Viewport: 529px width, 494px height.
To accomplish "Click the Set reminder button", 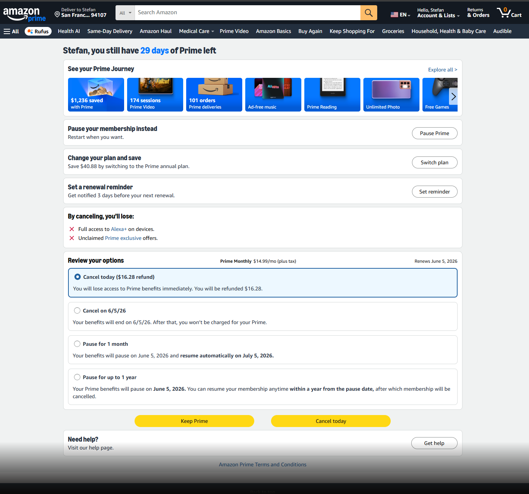I will coord(434,192).
